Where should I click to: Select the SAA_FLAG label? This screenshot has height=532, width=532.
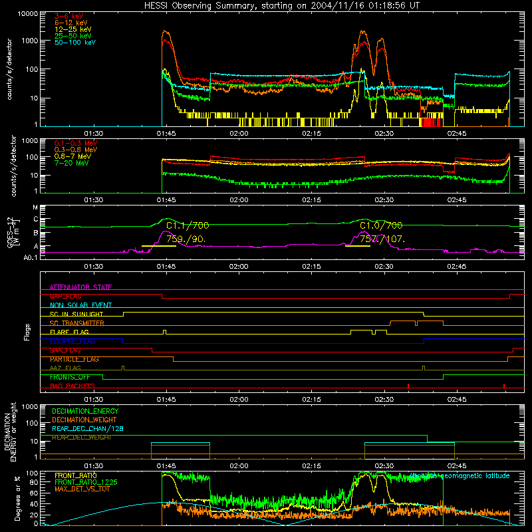(x=65, y=350)
